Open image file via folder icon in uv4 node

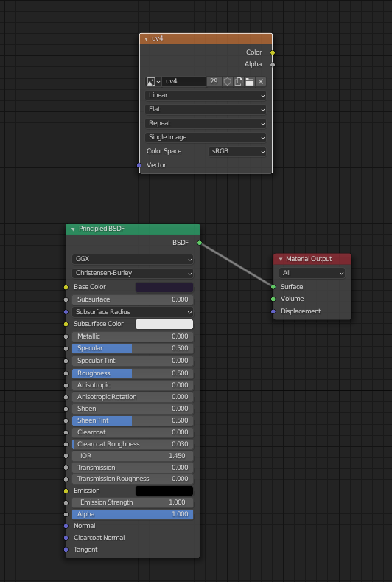pyautogui.click(x=250, y=82)
